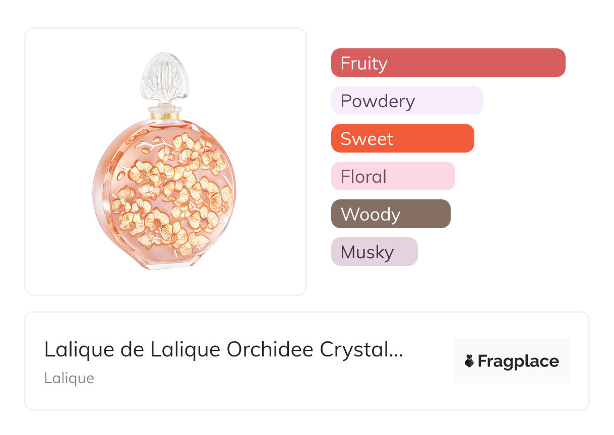Choose the pink Floral accord bar
This screenshot has height=435, width=614.
click(393, 176)
